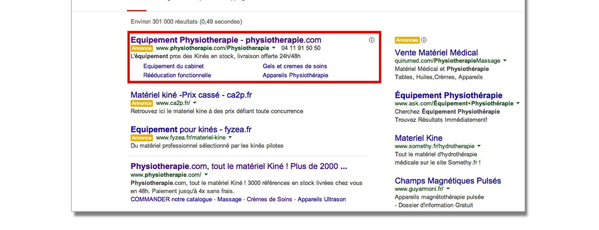Click www.somethy.fr/hydrotherapie green URL

coord(435,146)
